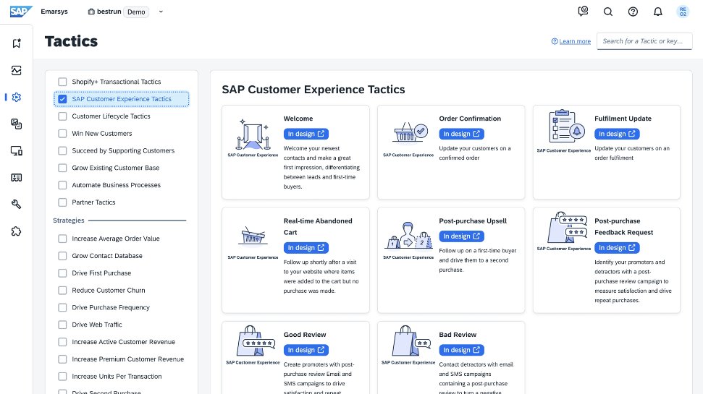This screenshot has height=394, width=703.
Task: Open the notifications bell icon
Action: click(657, 12)
